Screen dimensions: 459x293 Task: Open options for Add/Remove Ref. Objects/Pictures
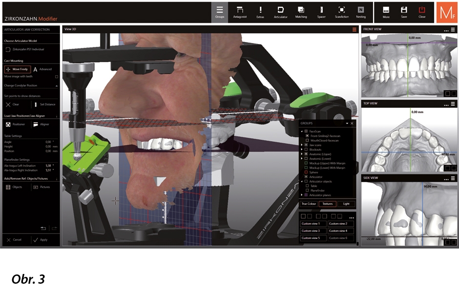pos(57,179)
